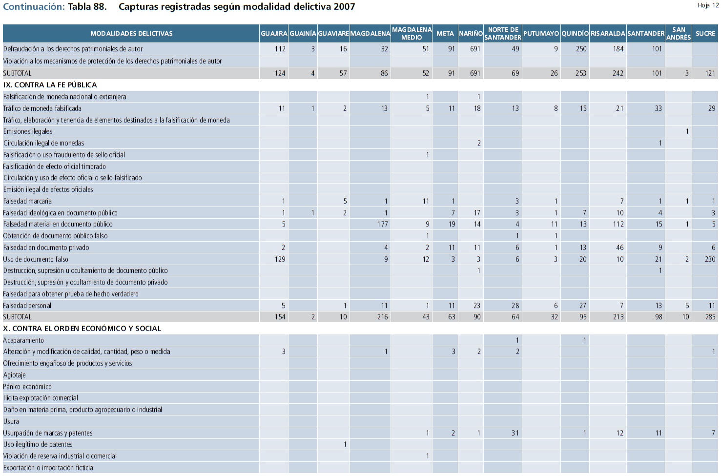Viewport: 721px width, 476px height.
Task: Click value 230 in the Sucre column
Action: click(x=710, y=259)
